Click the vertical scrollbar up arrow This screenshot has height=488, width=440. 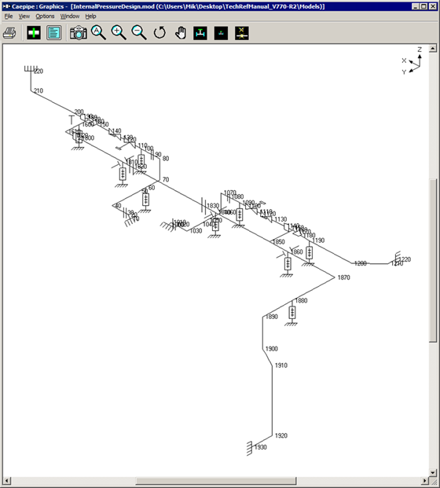pyautogui.click(x=433, y=49)
